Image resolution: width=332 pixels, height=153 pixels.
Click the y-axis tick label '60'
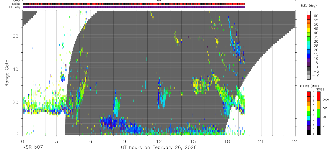[16, 36]
